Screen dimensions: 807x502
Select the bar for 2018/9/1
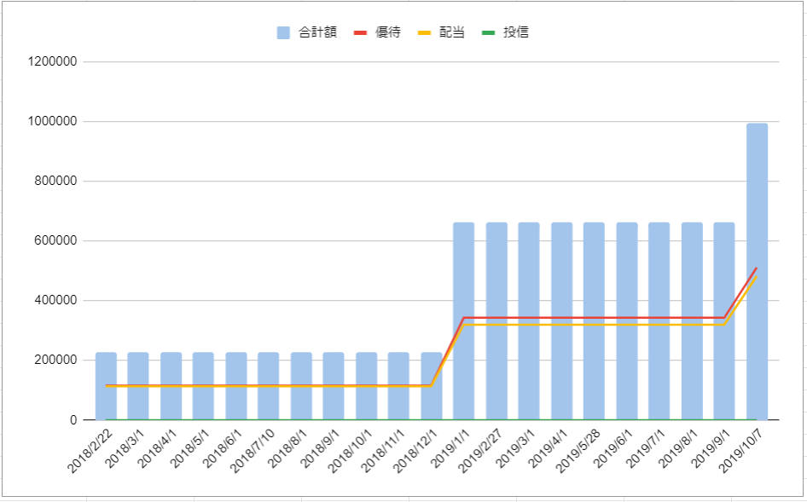point(334,386)
